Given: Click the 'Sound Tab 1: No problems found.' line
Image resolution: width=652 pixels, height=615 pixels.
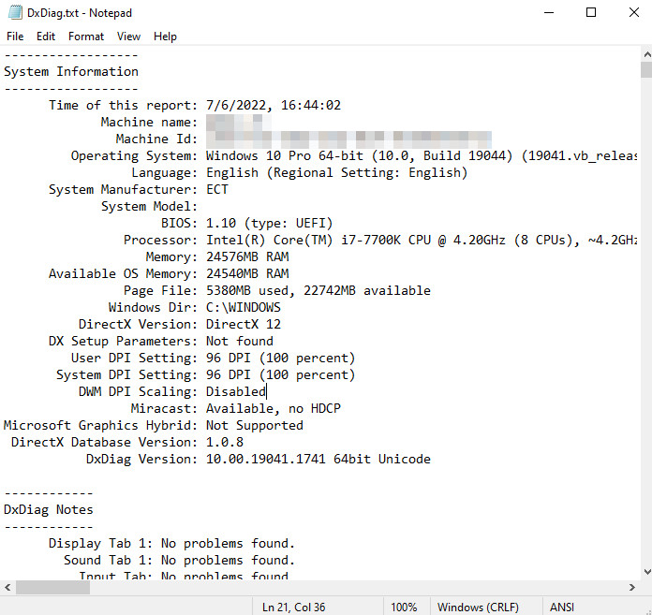Looking at the screenshot, I should [x=179, y=560].
